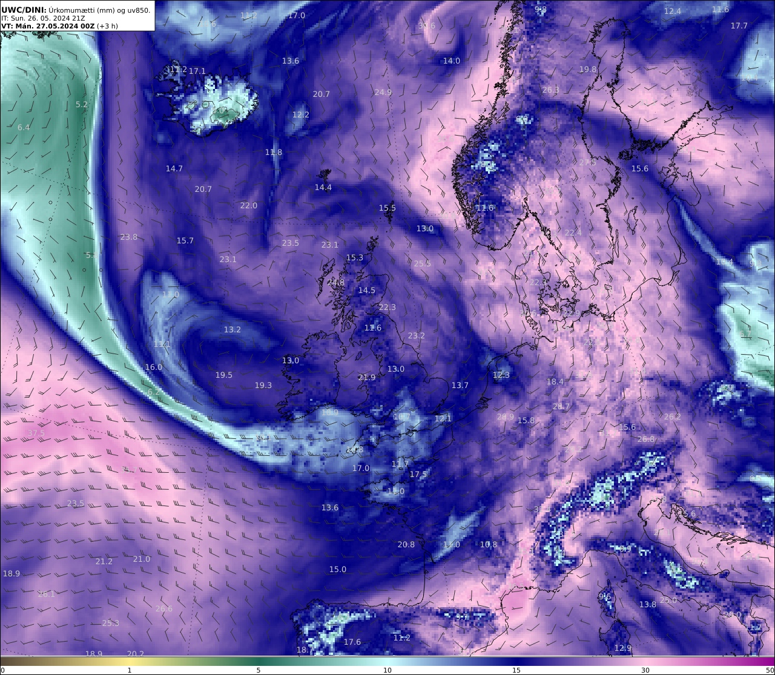Select the colorbar tick label '15'
The image size is (775, 675).
[x=516, y=670]
